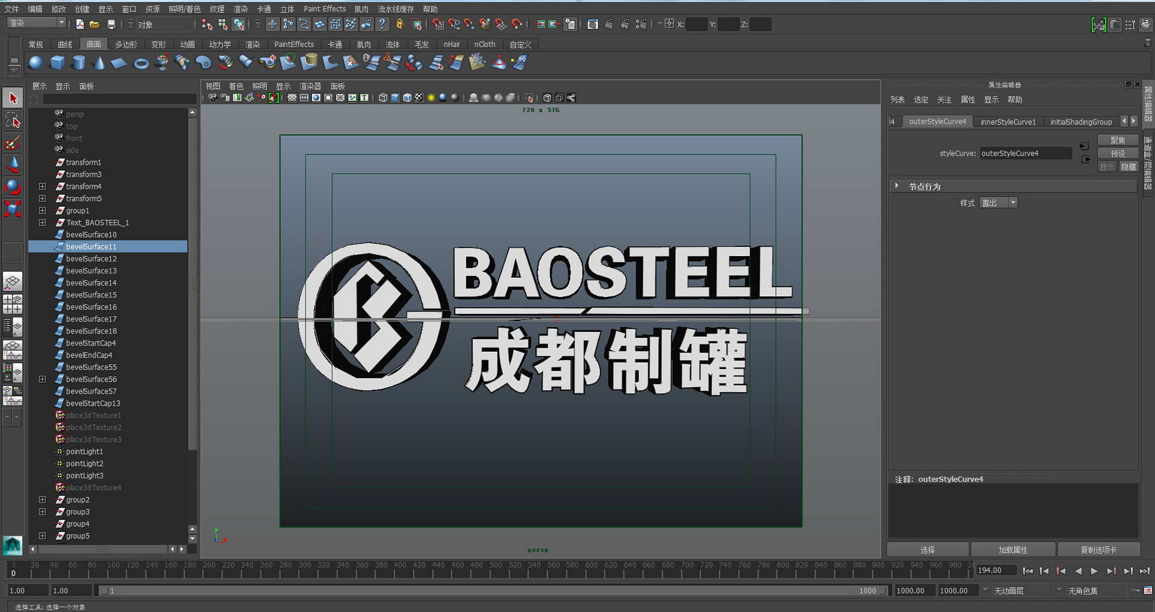The height and width of the screenshot is (612, 1155).
Task: Expand the 节点行为 node behavior section
Action: coord(896,186)
